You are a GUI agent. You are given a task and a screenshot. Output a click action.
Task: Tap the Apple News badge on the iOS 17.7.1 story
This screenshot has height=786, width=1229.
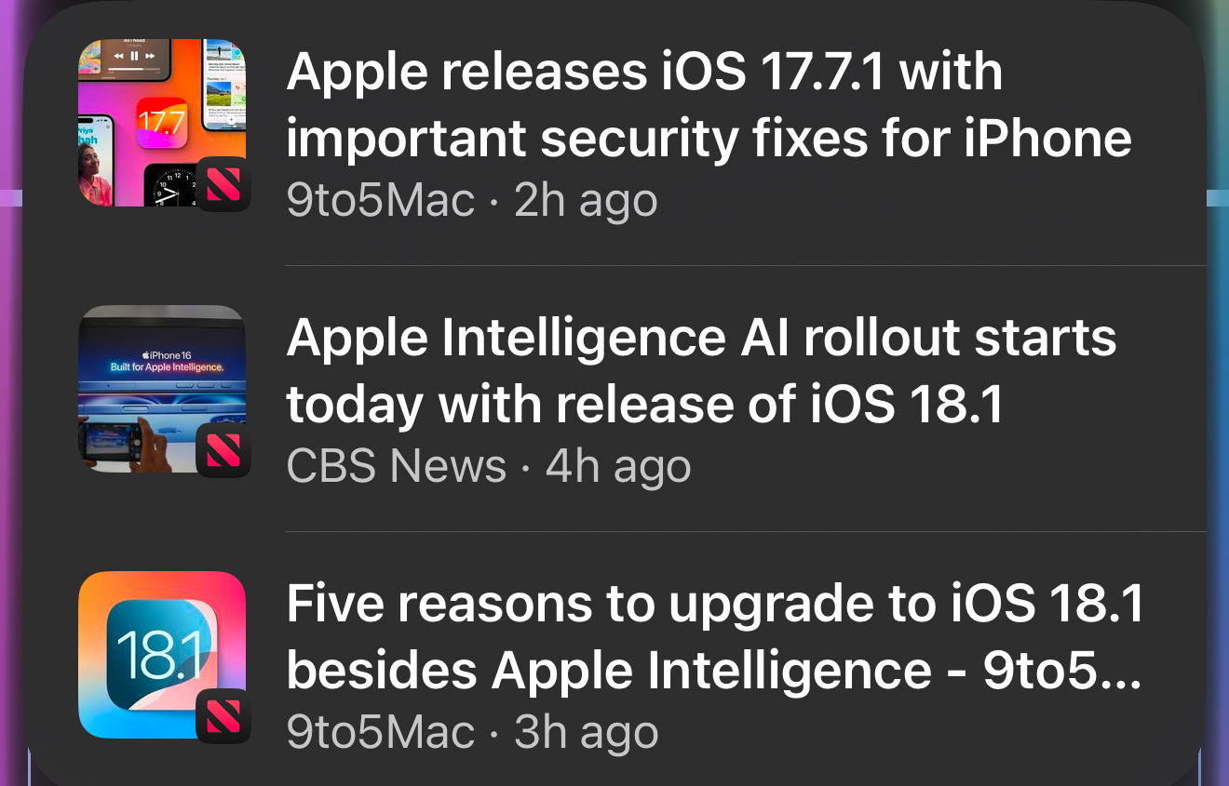point(223,183)
